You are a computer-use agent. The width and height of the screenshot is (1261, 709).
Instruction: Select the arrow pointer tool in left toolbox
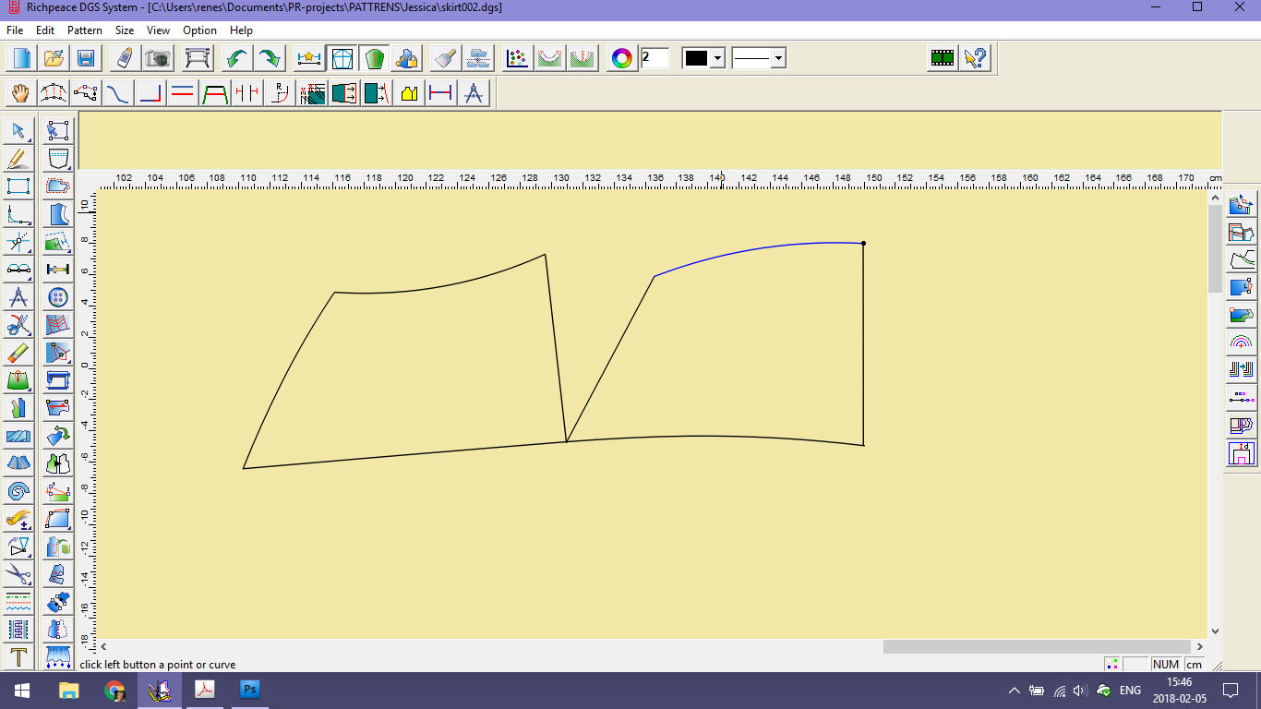(18, 130)
